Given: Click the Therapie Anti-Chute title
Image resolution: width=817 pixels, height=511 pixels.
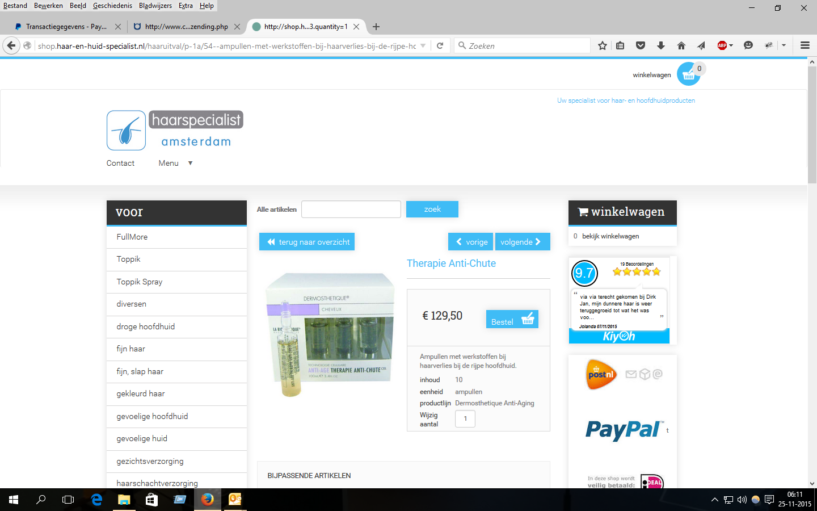Looking at the screenshot, I should point(451,263).
